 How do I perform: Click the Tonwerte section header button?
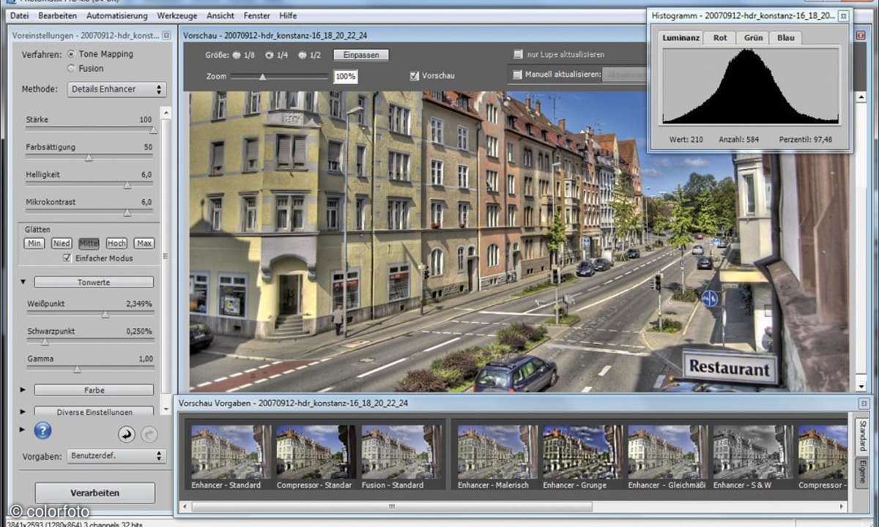coord(94,282)
